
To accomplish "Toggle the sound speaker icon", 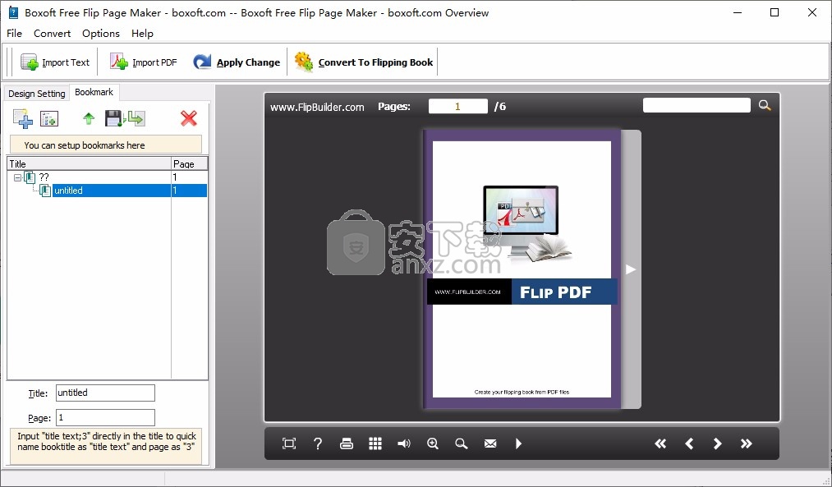I will [x=404, y=443].
